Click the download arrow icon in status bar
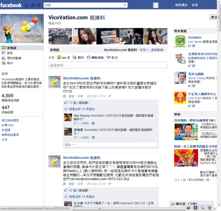The image size is (221, 211). coord(195,208)
